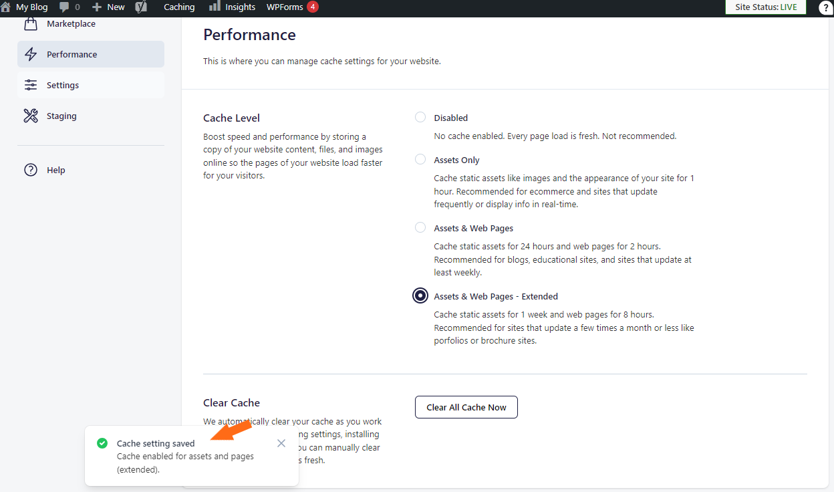
Task: Open the New content menu
Action: [x=108, y=7]
